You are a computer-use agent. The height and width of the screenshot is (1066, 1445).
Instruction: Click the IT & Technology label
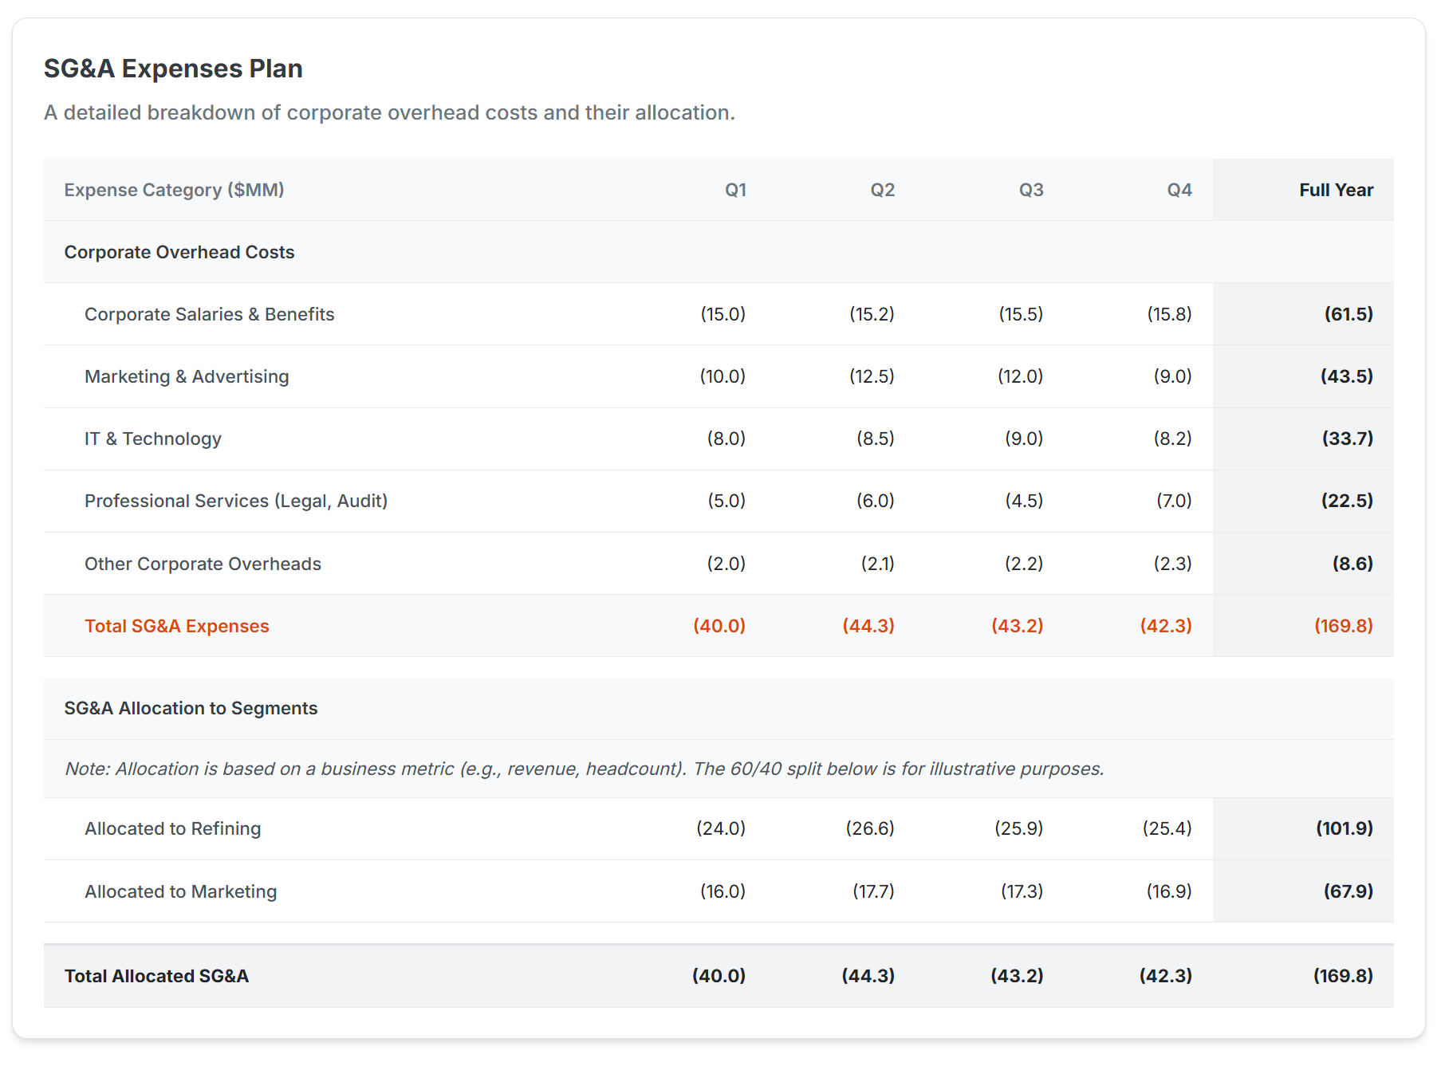(x=153, y=439)
